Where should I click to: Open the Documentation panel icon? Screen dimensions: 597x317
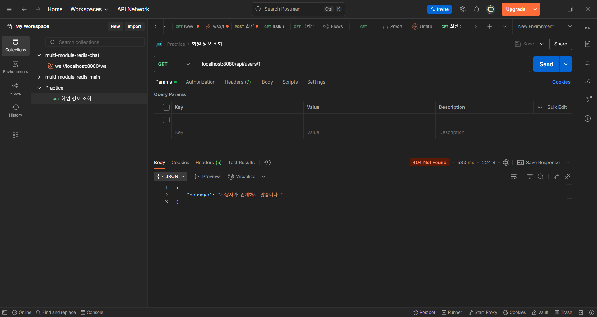coord(588,44)
